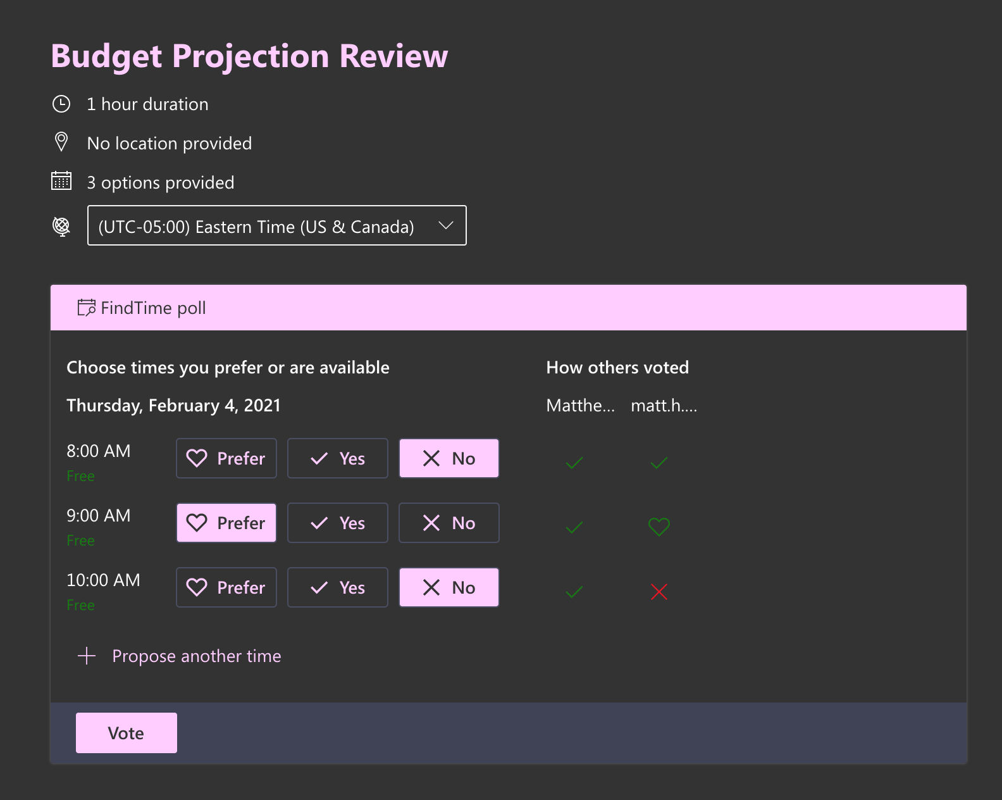The height and width of the screenshot is (800, 1002).
Task: Select Prefer for 10:00 AM
Action: 226,587
